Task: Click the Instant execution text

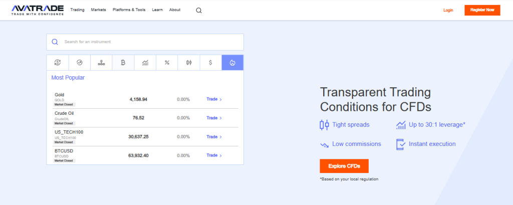Action: pos(432,144)
